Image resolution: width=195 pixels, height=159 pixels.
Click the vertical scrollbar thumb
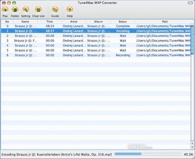[x=192, y=40]
